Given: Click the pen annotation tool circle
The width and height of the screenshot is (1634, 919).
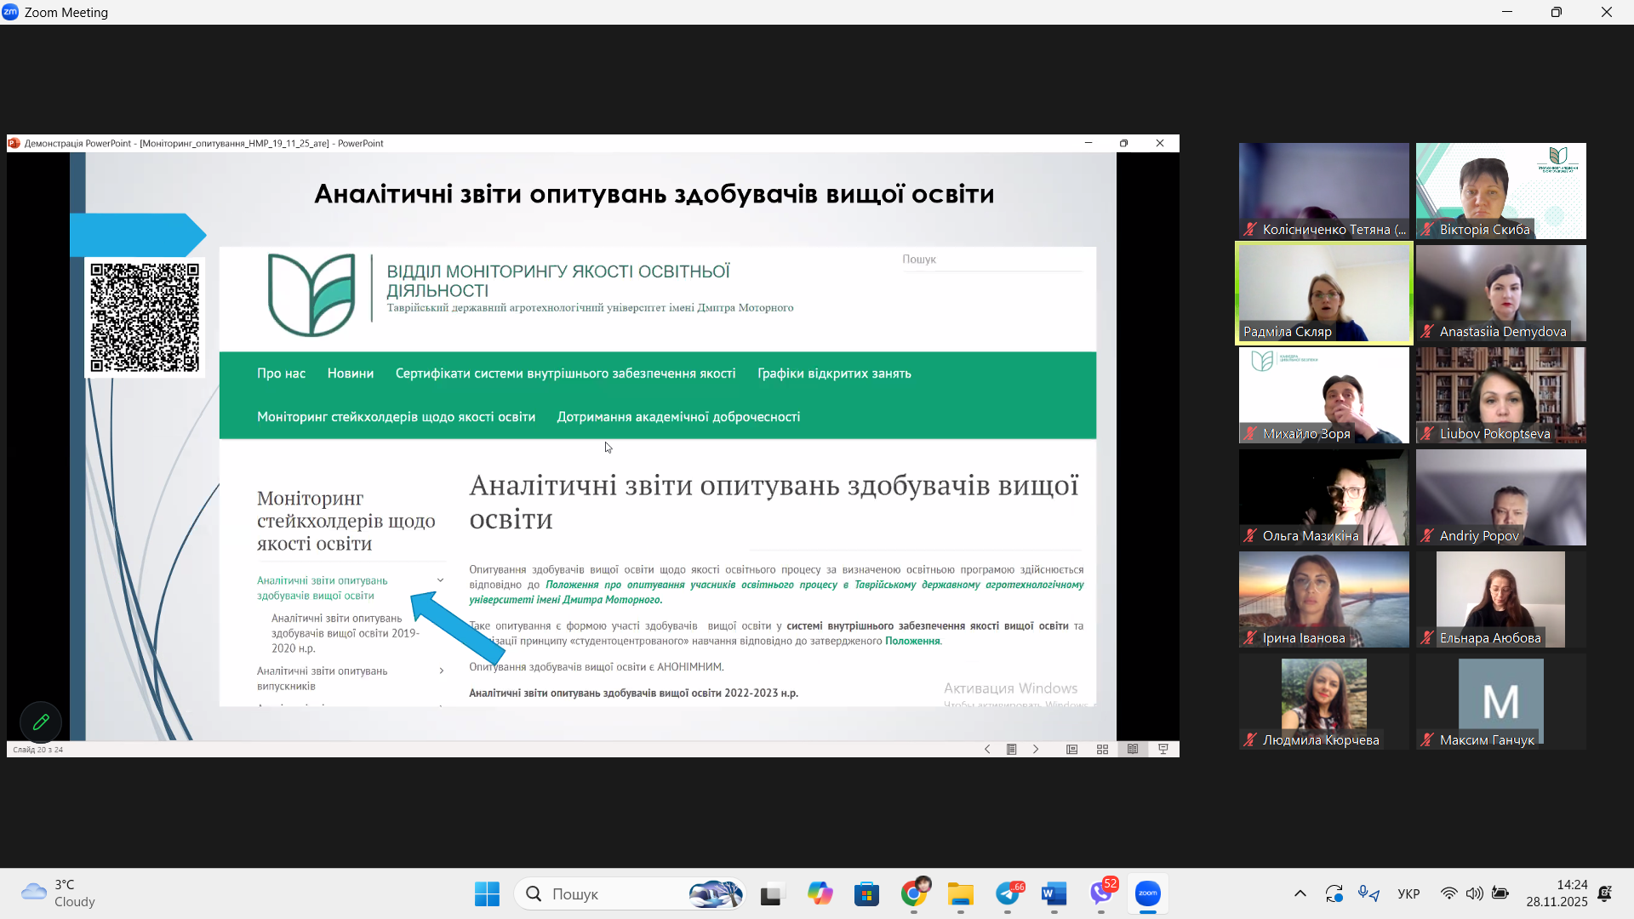Looking at the screenshot, I should [40, 722].
